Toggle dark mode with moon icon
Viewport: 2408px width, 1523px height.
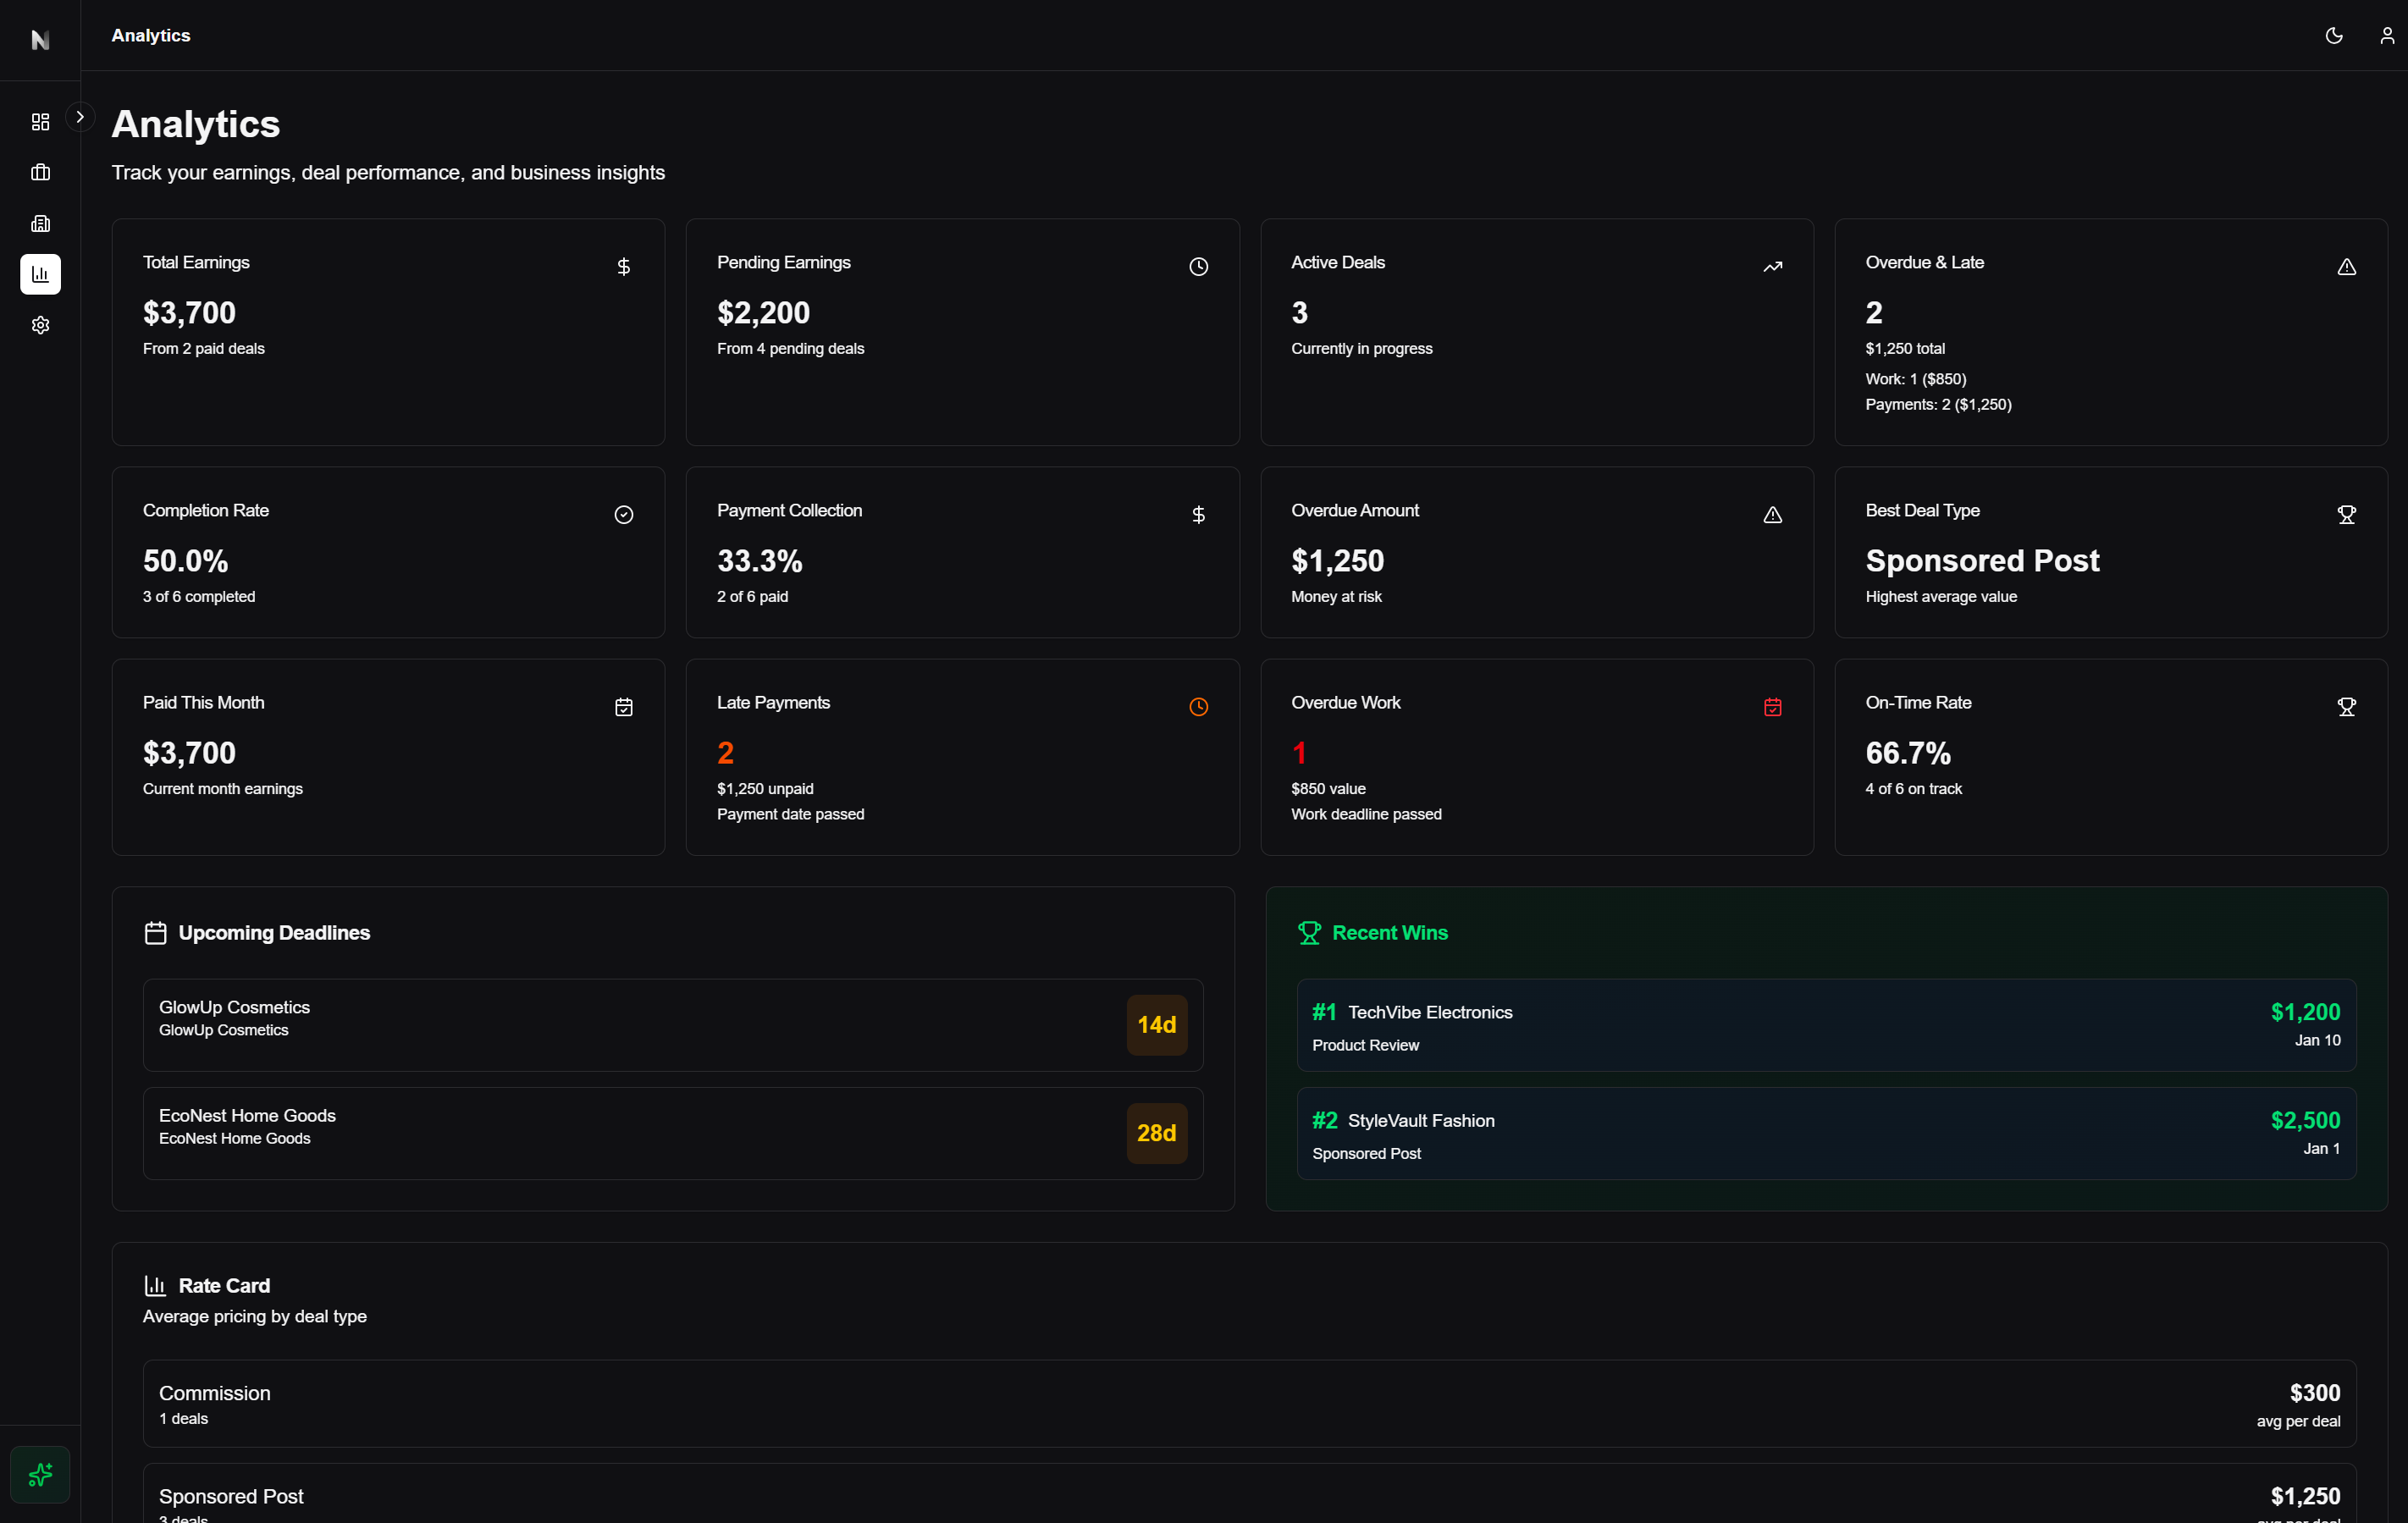pos(2333,36)
